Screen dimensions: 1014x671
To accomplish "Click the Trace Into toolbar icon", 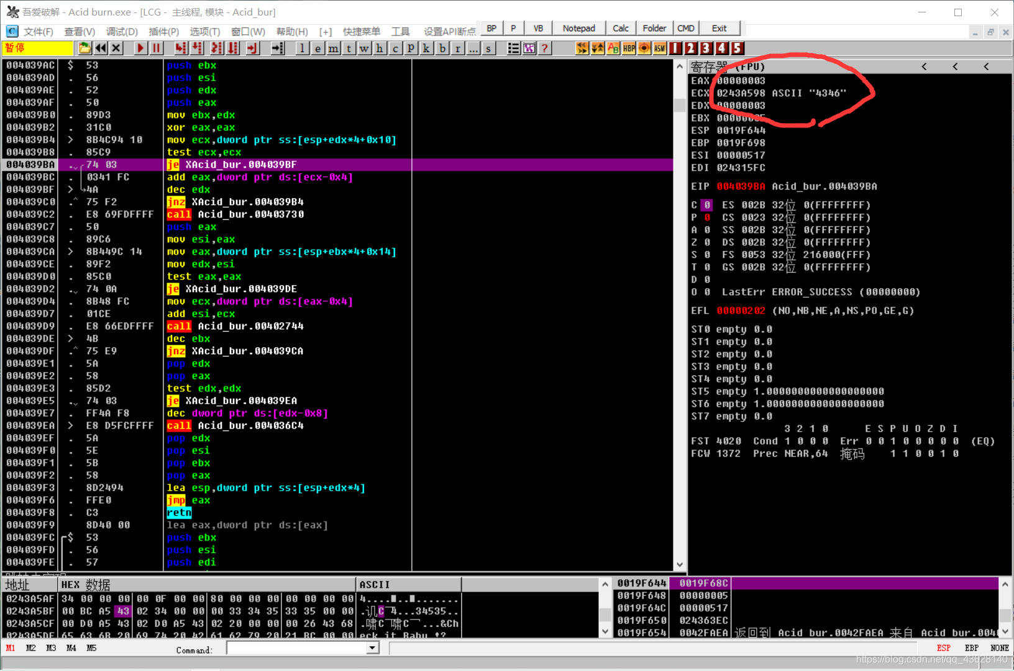I will 217,48.
